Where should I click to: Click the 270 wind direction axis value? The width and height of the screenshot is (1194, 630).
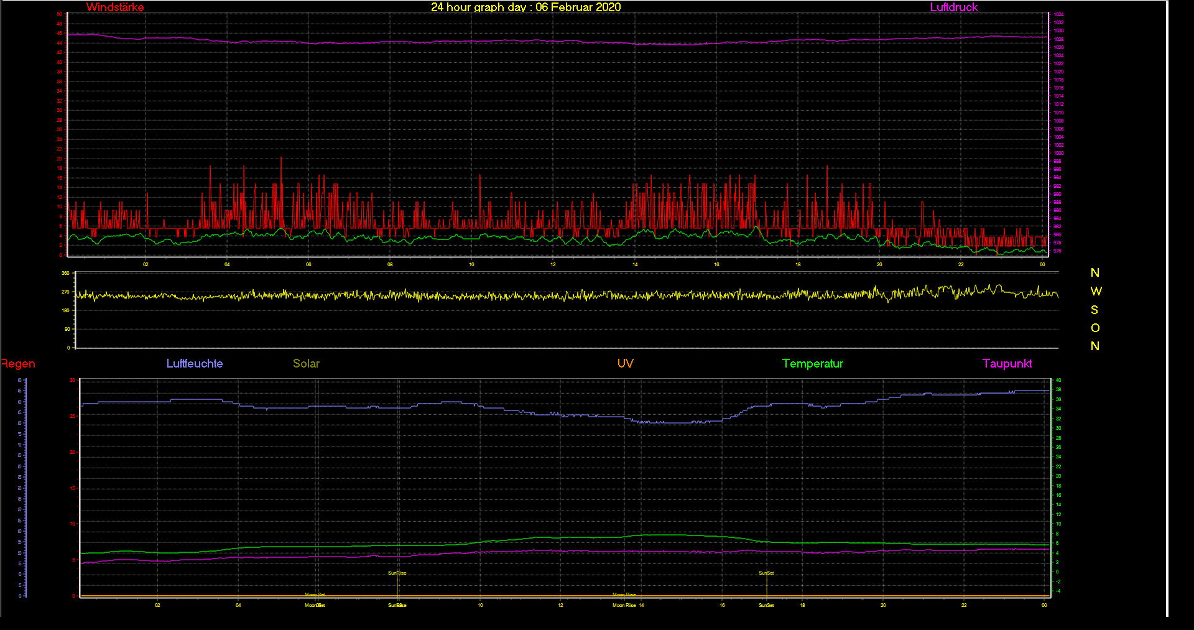(x=65, y=292)
